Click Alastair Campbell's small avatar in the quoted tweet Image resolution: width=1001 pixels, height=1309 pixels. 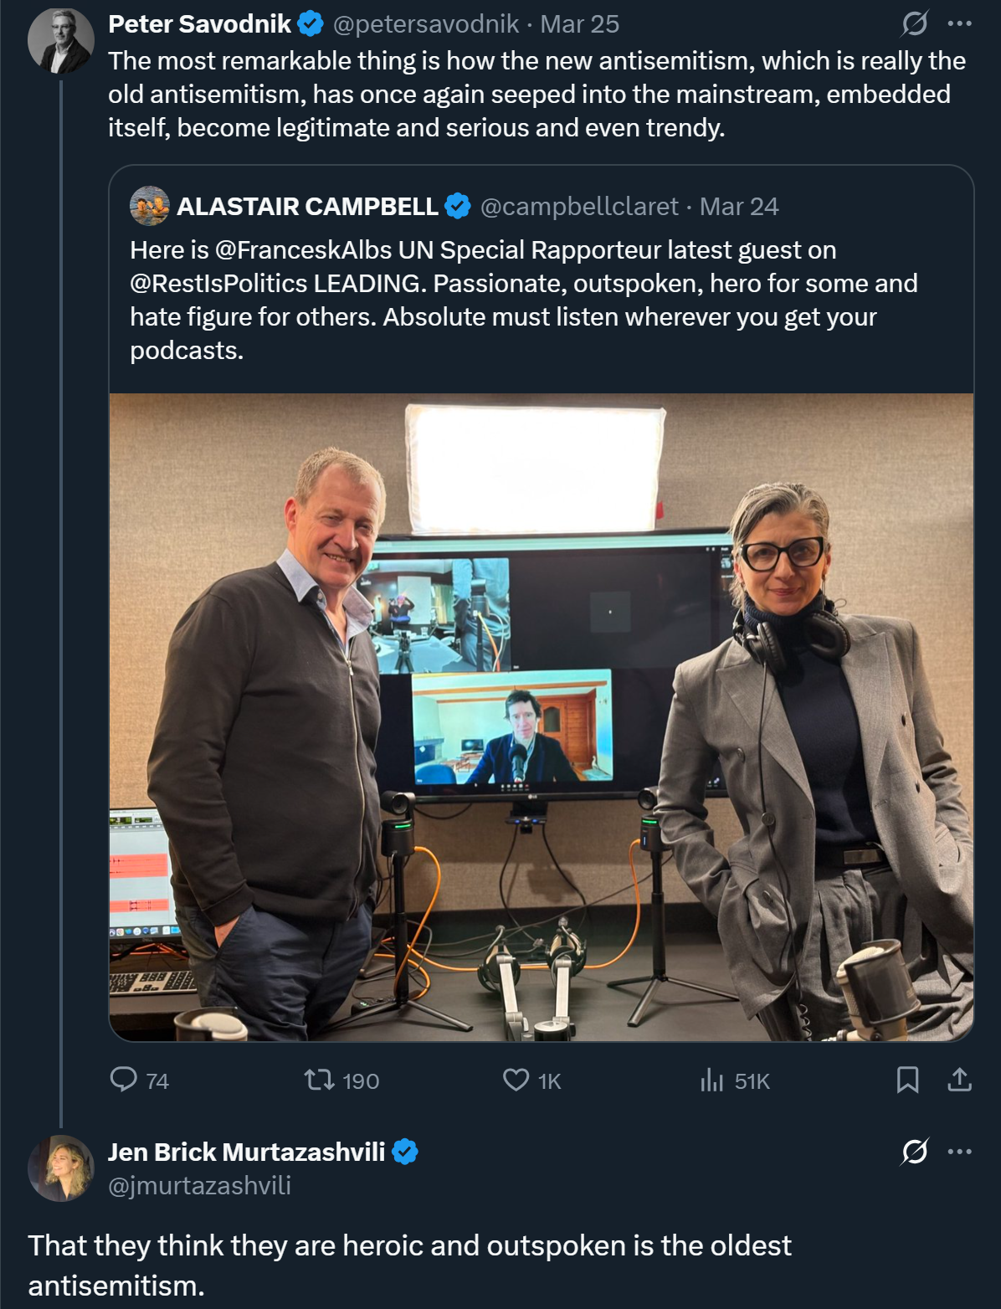tap(150, 206)
